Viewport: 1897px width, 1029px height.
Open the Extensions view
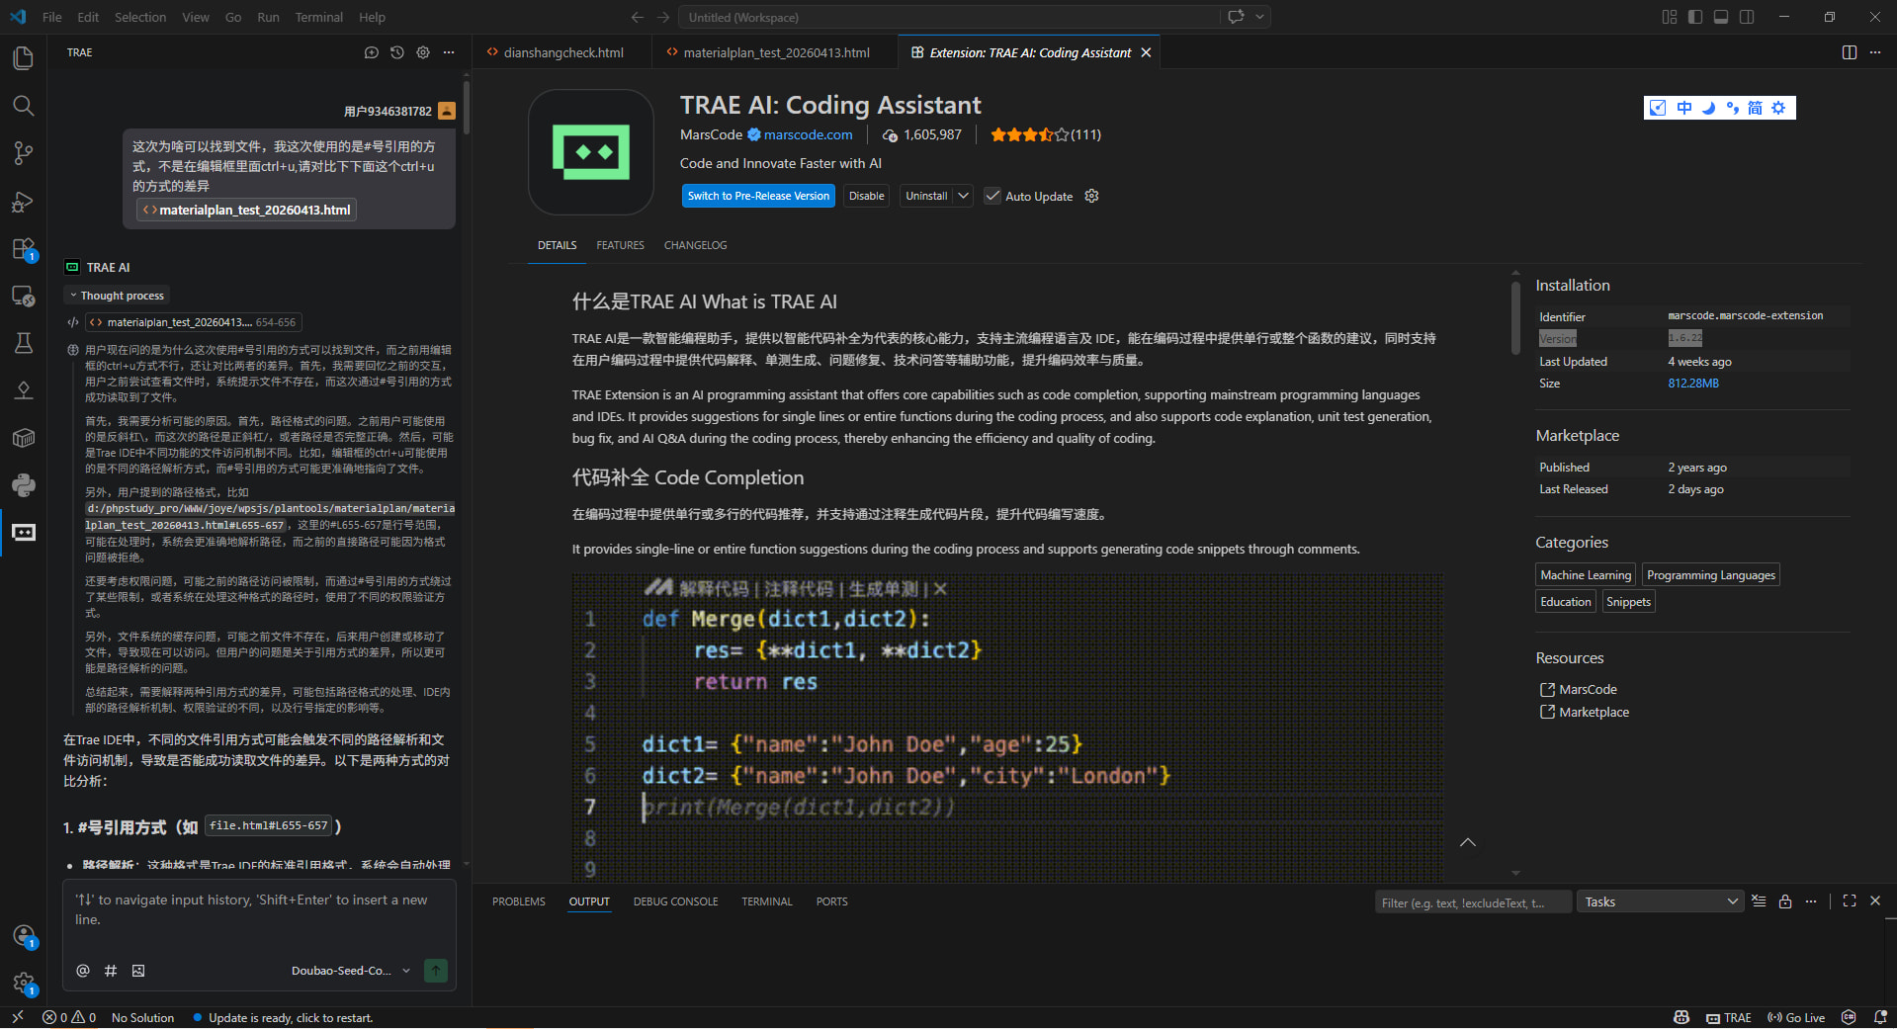click(24, 249)
